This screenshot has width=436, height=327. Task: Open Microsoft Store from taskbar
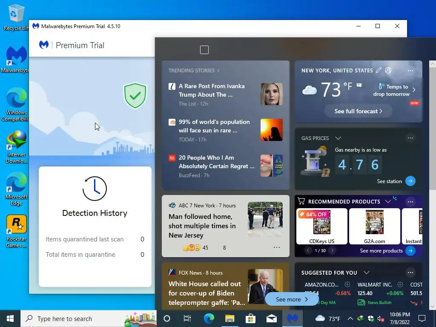coord(250,318)
